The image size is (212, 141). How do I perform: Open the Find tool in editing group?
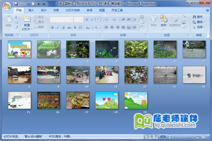(198, 17)
